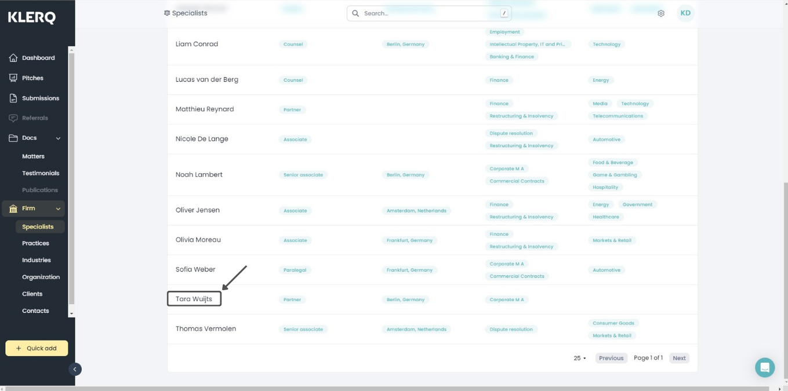The height and width of the screenshot is (391, 788).
Task: Click Energy tag for Lucas van der Berg
Action: point(601,81)
